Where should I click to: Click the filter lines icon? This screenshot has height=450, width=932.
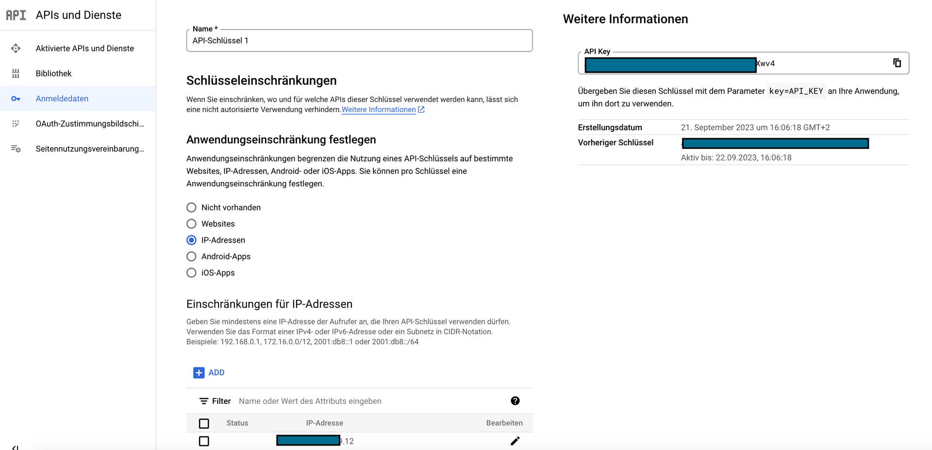point(204,401)
